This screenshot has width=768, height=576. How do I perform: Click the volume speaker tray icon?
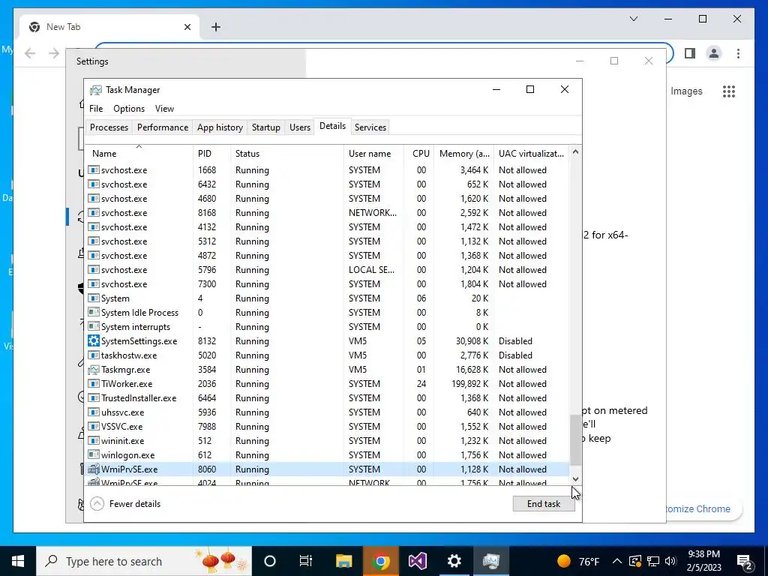pos(670,561)
